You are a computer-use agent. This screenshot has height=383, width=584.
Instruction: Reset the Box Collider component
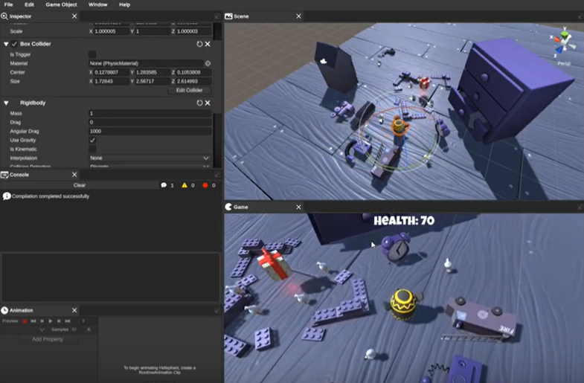coord(199,45)
